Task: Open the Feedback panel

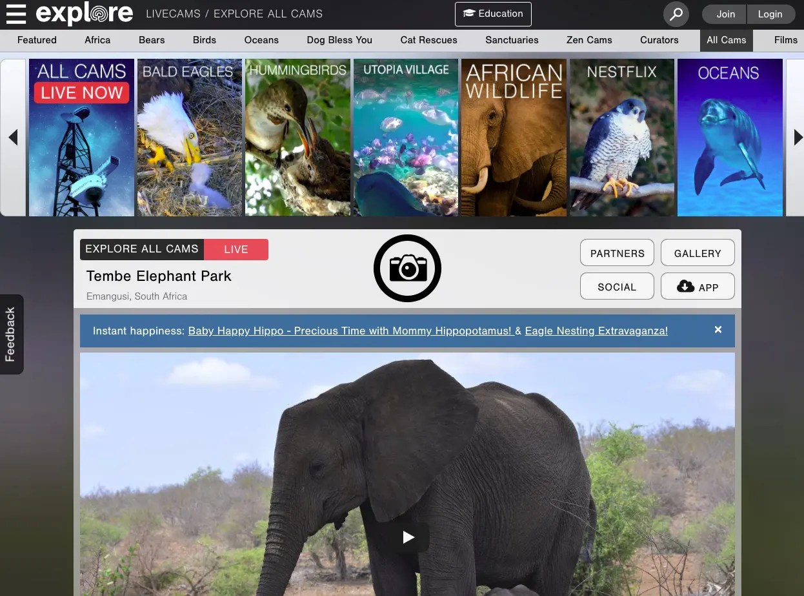Action: pos(11,334)
